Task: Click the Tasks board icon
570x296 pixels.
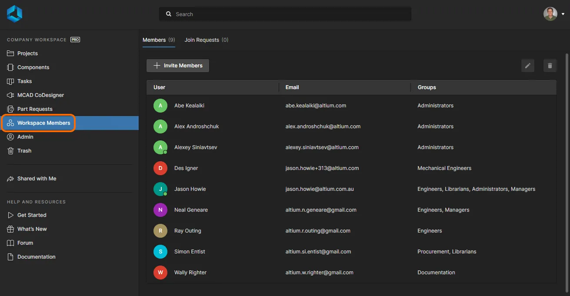Action: [x=11, y=81]
